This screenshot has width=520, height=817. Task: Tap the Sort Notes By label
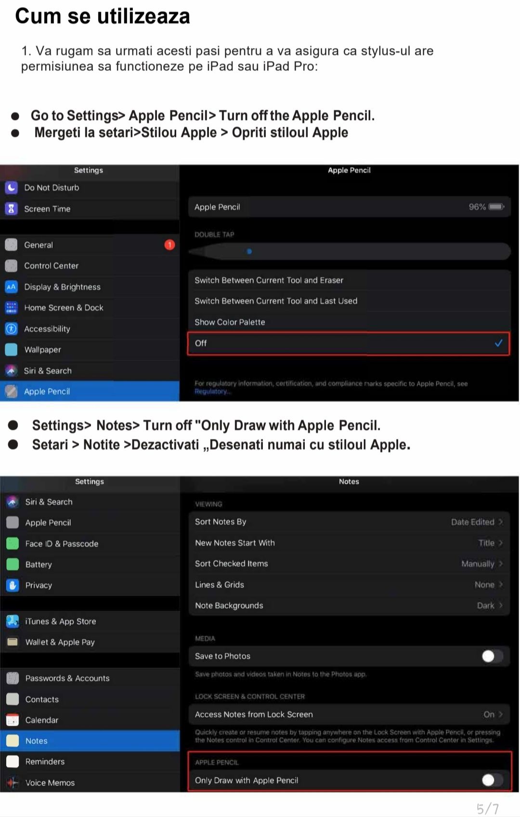[221, 522]
